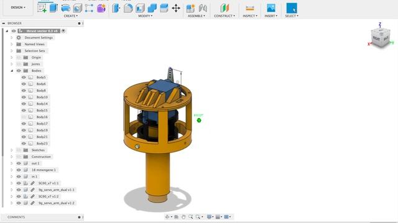Expand the Sketches folder
The height and width of the screenshot is (223, 398).
(11, 150)
